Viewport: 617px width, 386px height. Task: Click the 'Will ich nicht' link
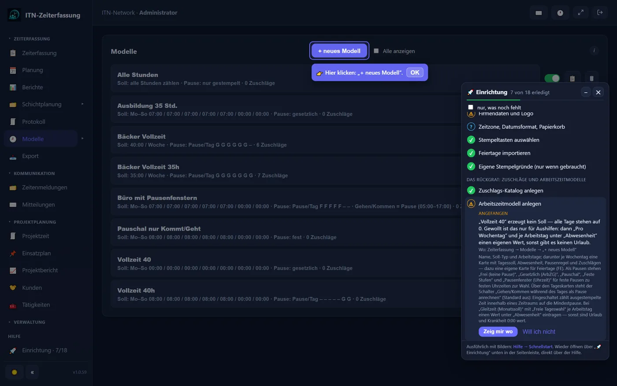[x=539, y=332]
